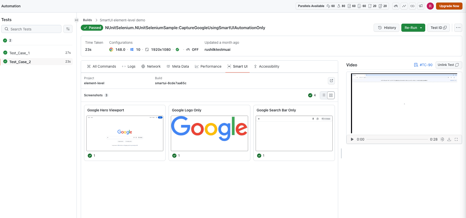Click the Upgrade Now button
Viewport: 466px width, 218px height.
(x=449, y=6)
